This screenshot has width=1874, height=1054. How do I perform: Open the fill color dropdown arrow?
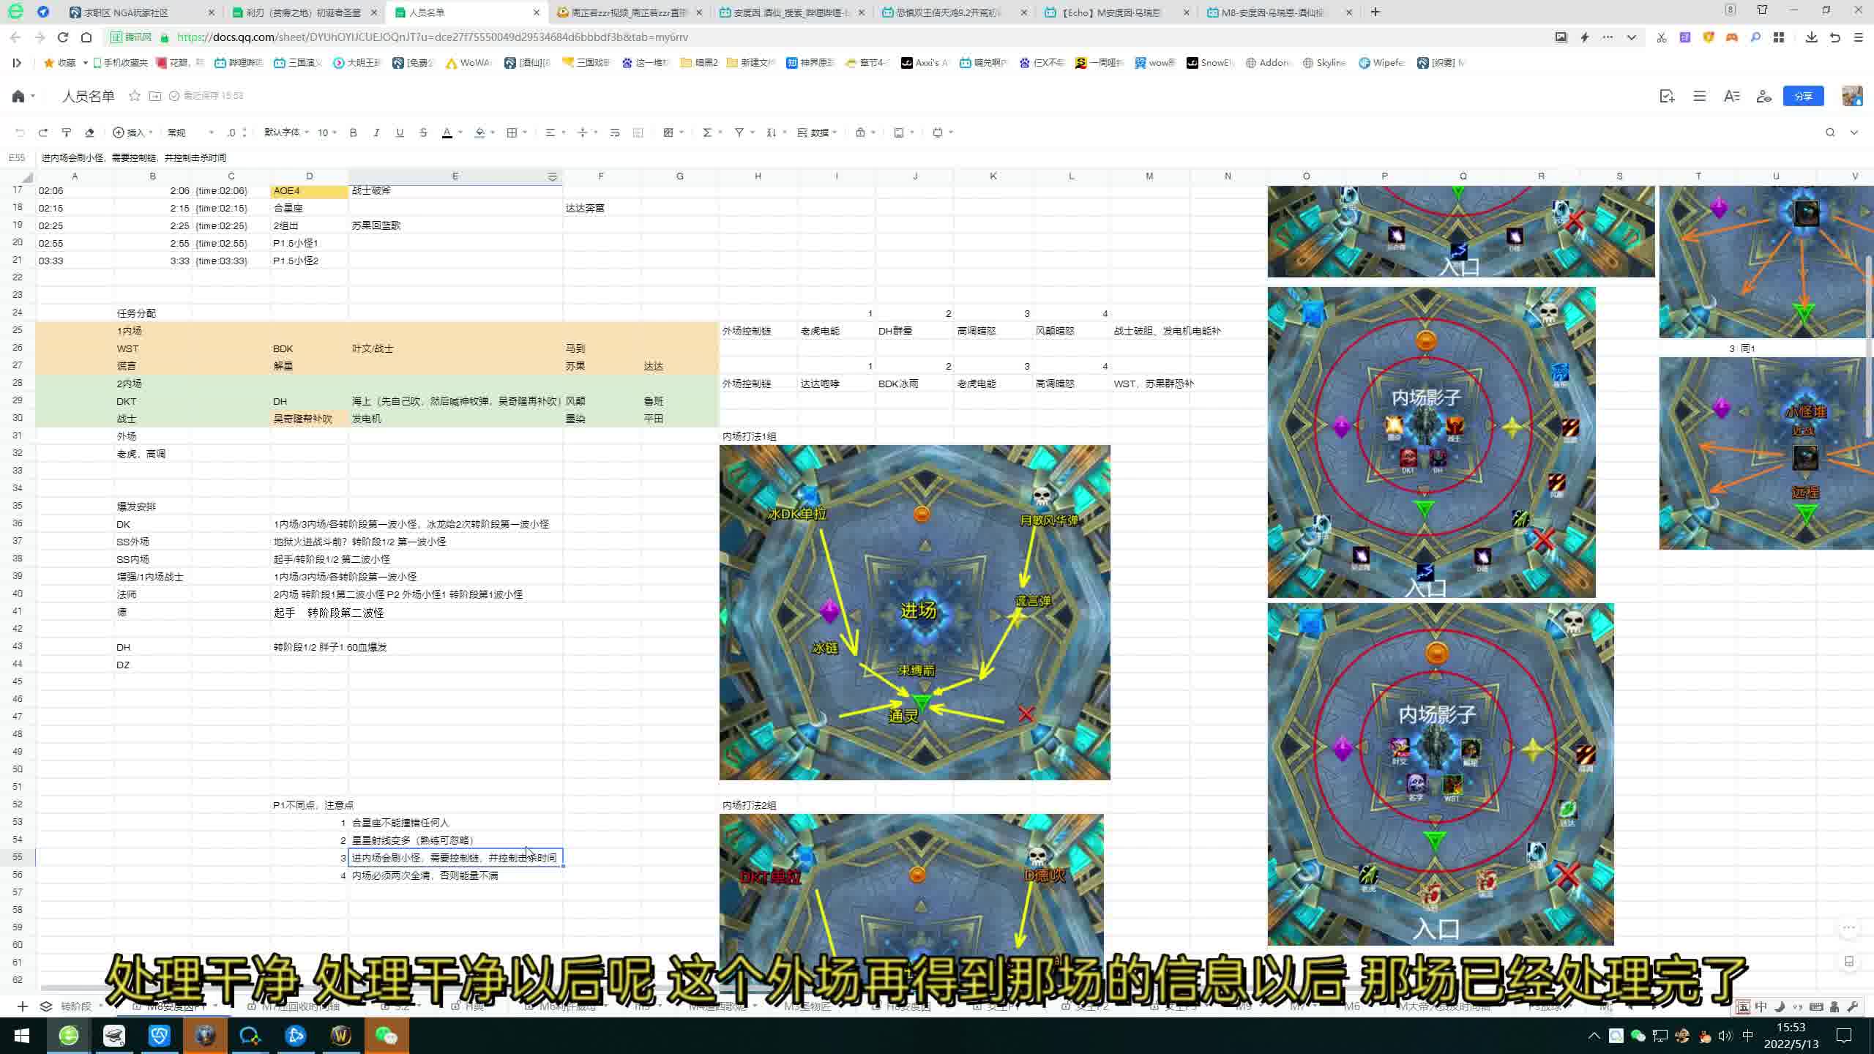click(493, 132)
